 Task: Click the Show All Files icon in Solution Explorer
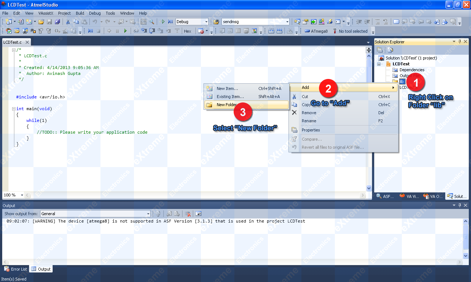click(x=390, y=50)
